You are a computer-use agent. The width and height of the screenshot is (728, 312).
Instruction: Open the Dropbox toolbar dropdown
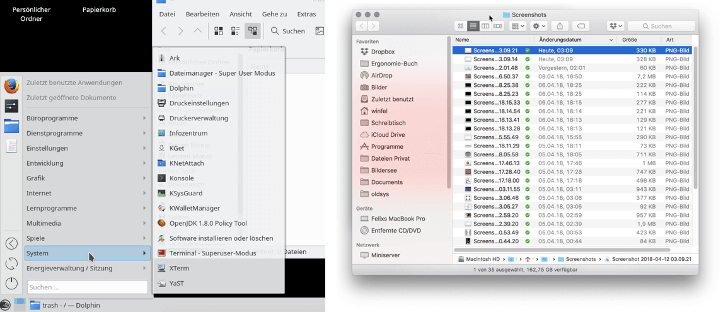[x=615, y=26]
